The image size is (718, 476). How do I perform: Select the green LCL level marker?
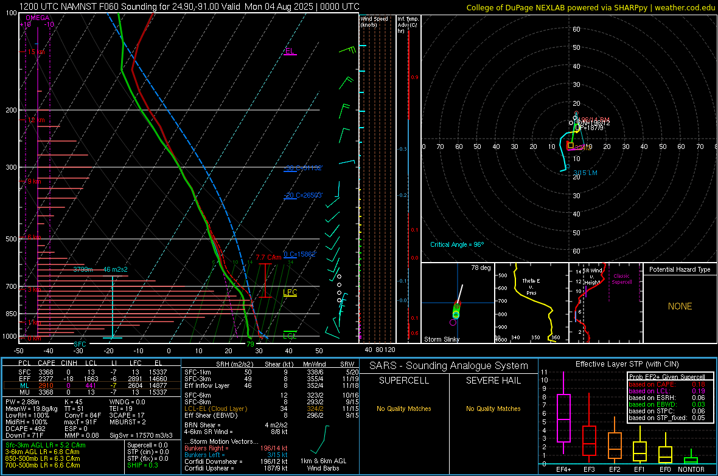coord(290,336)
